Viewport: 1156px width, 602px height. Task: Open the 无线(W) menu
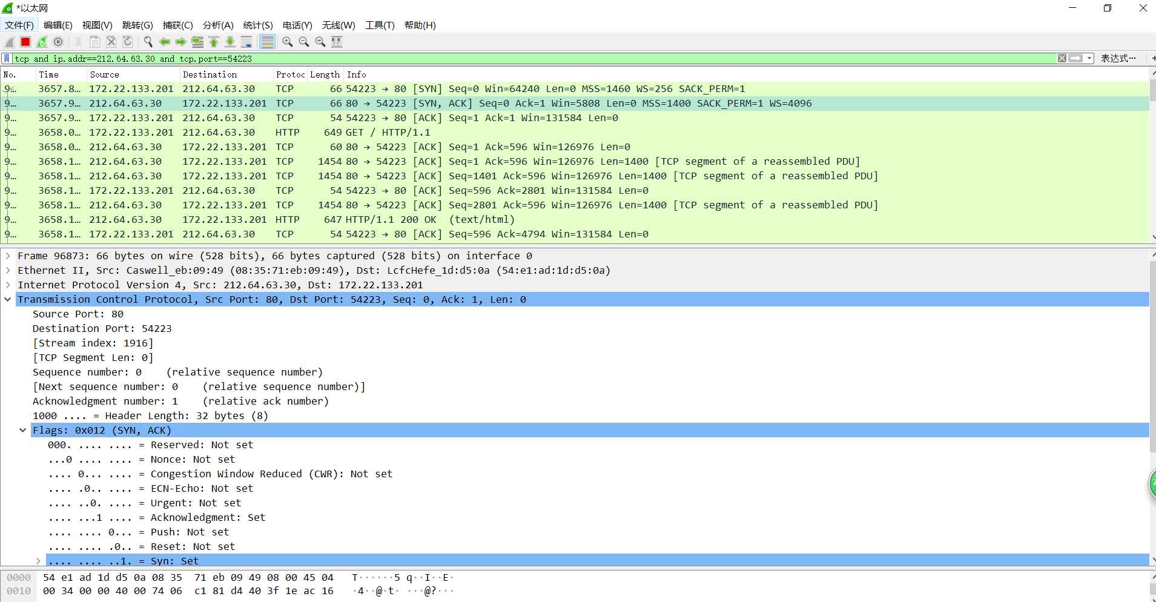[x=339, y=25]
